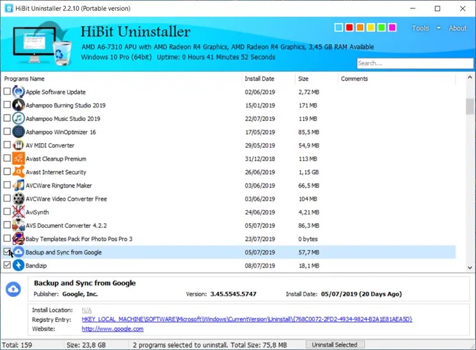Click the large cloud icon in details panel

tap(13, 289)
